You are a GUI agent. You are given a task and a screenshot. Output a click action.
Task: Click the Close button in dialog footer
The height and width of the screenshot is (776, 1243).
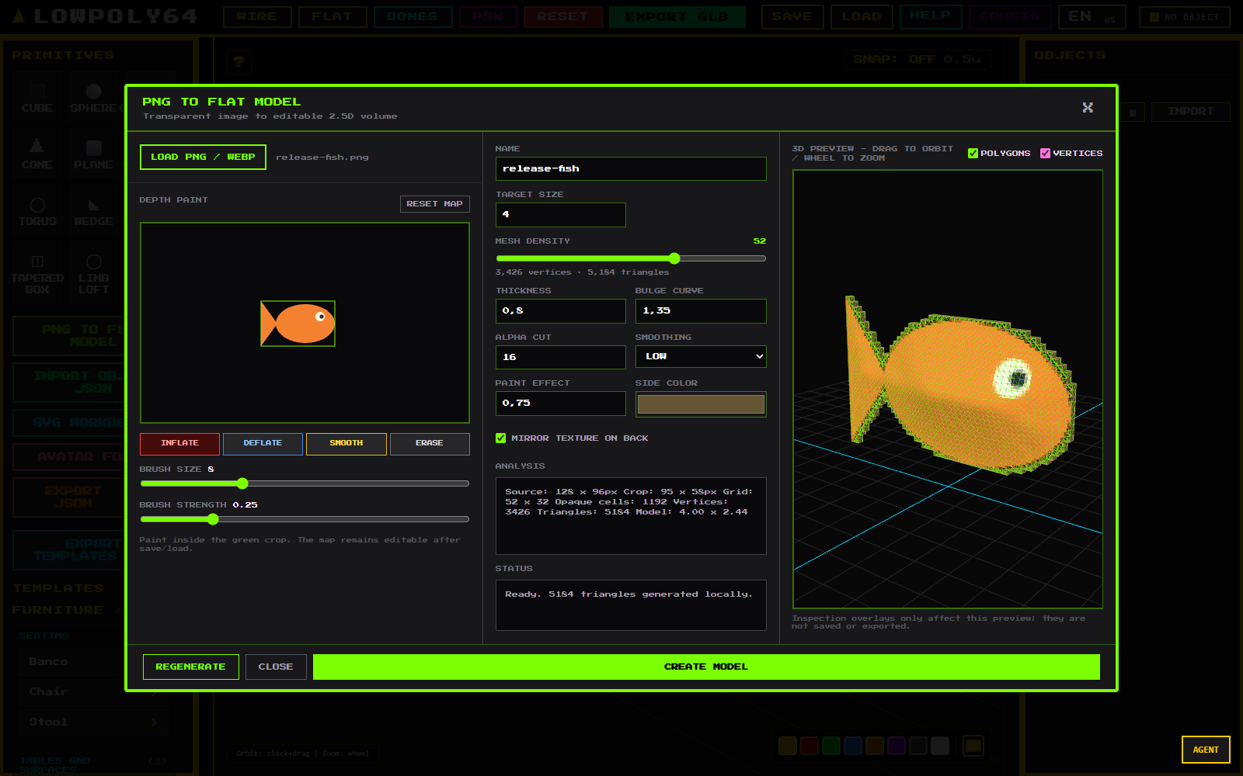pos(276,667)
